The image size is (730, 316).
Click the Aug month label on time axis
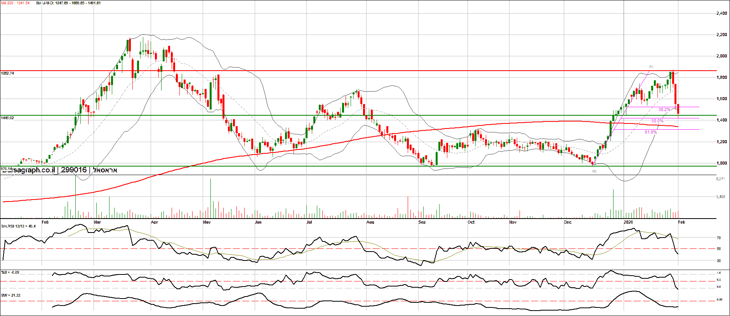[x=370, y=222]
